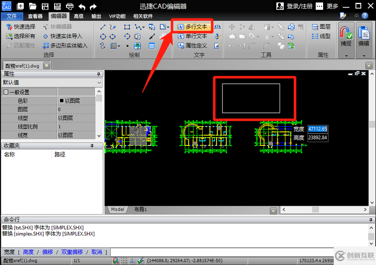The image size is (376, 265).
Task: Select the Circle drawing tool
Action: 103,36
